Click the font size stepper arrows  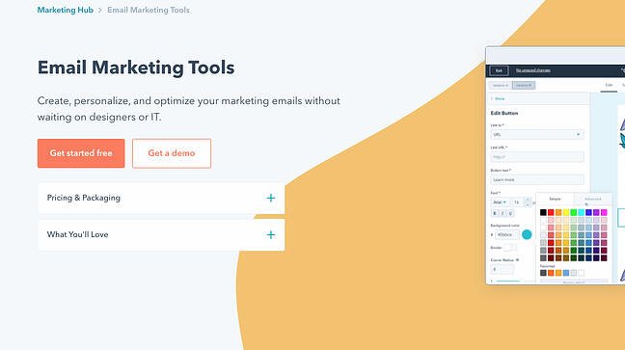coord(528,202)
